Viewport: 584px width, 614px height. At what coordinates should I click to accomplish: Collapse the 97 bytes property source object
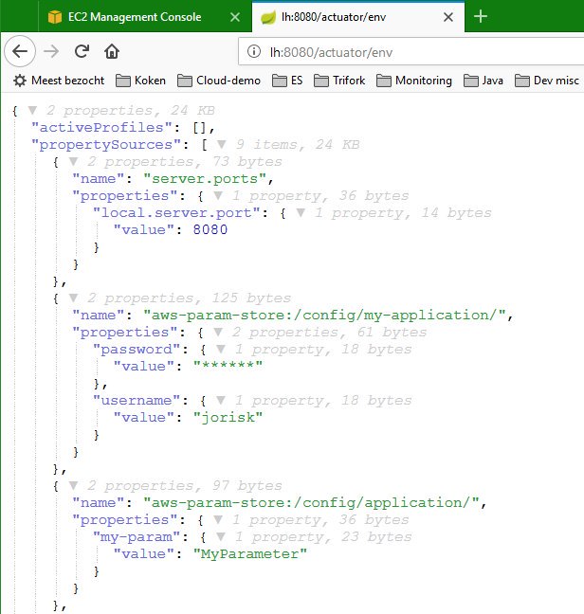pos(73,486)
